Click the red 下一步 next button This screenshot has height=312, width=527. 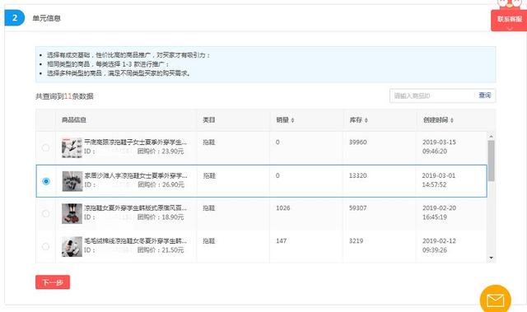(x=53, y=282)
